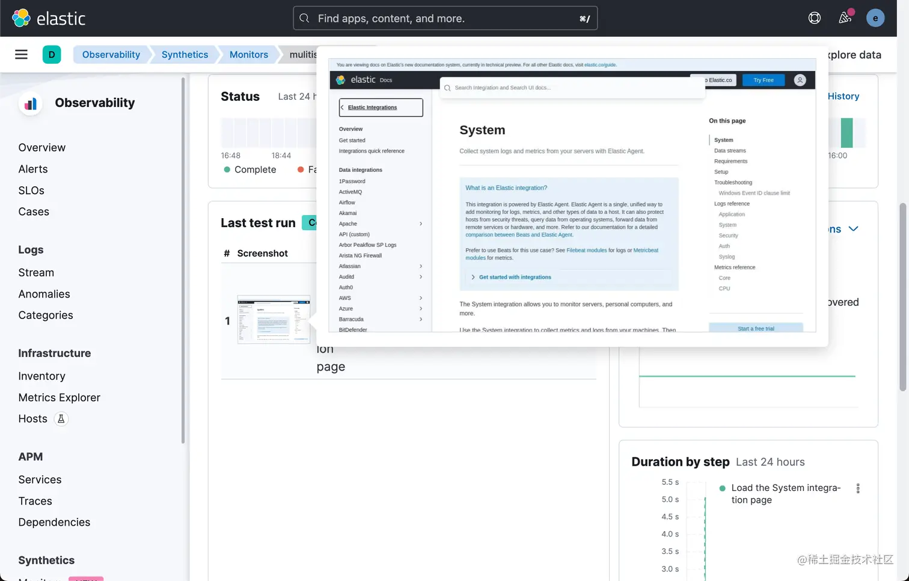Open APM Dependencies page

click(54, 523)
